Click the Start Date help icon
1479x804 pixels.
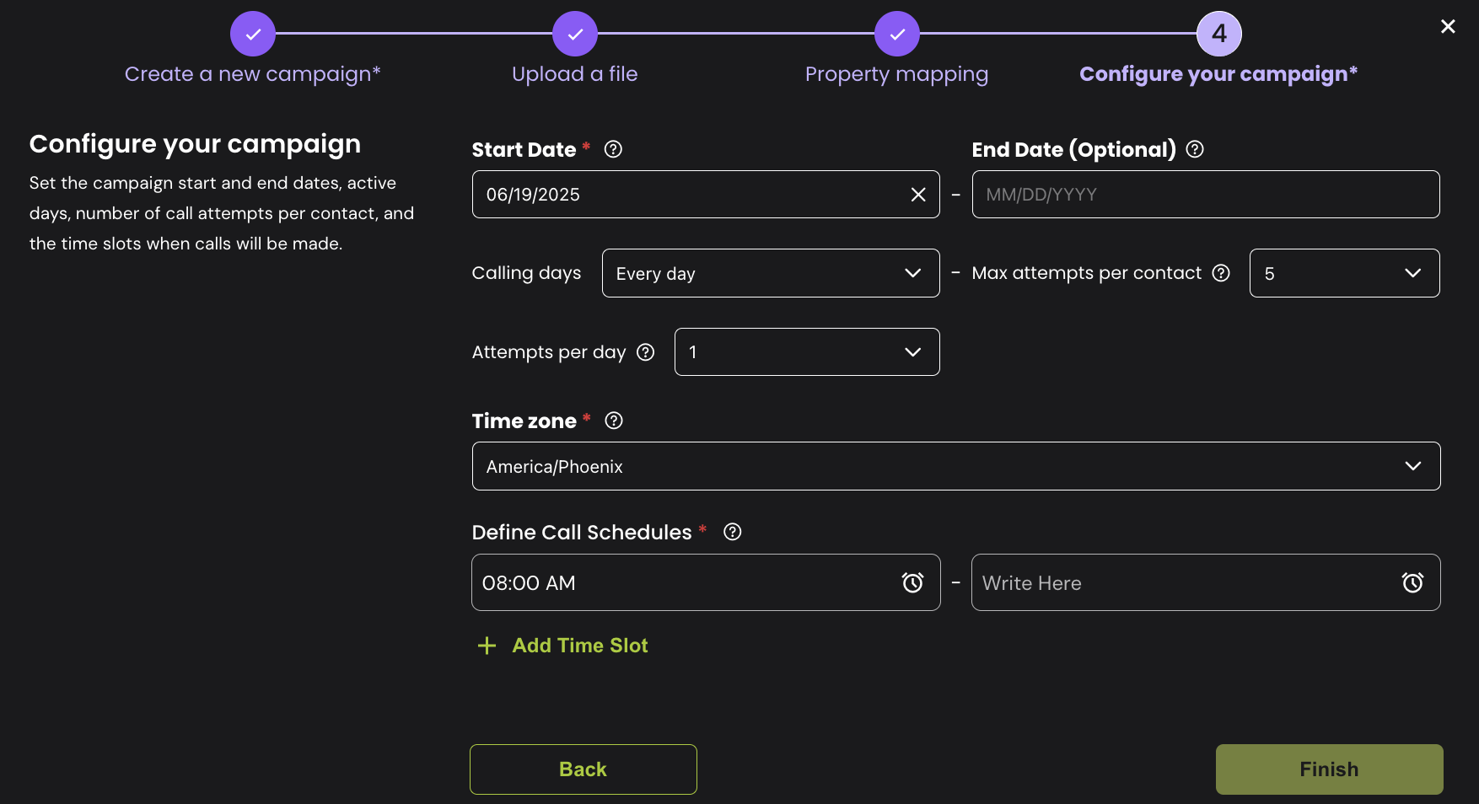pos(613,149)
